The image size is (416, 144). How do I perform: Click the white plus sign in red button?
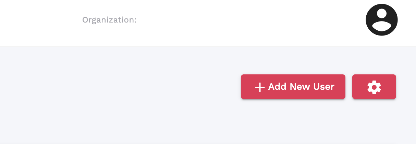[260, 87]
